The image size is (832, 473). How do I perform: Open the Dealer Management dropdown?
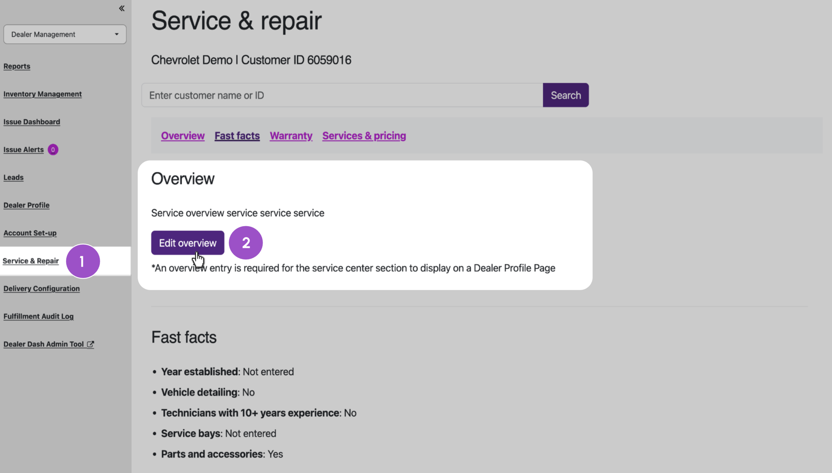coord(65,34)
